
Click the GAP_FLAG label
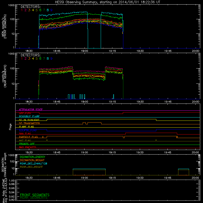25,113
